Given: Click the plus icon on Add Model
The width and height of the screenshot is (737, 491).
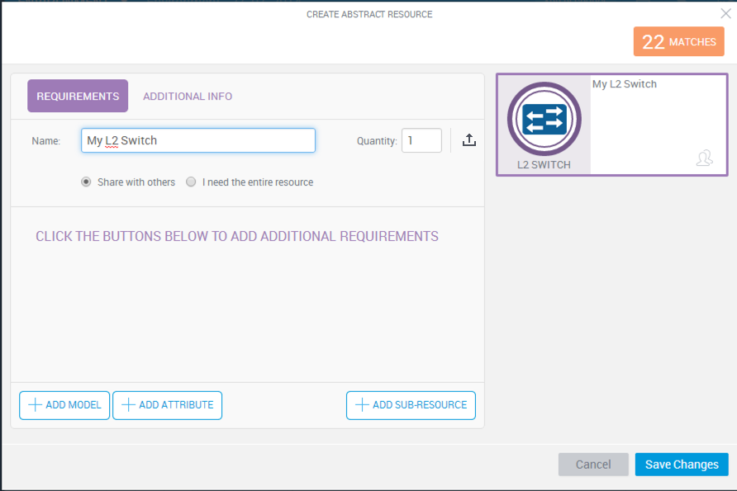Looking at the screenshot, I should tap(36, 405).
